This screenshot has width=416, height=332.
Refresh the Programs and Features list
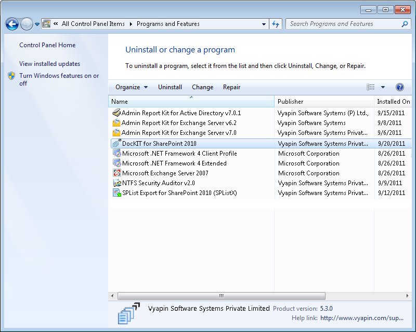click(276, 24)
